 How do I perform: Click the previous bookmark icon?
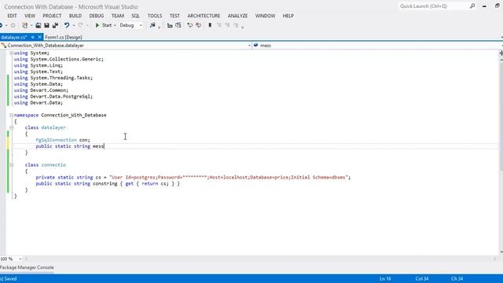(218, 25)
